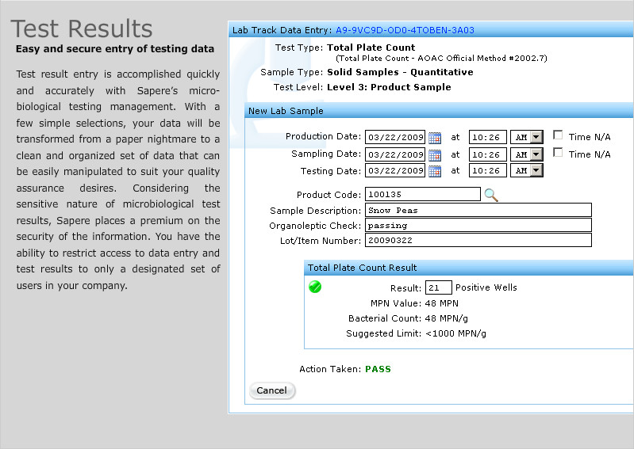Open the A9-9VC9D-OD0-4TOBEN-3A03 entry link
Screen dimensions: 634x449
(x=405, y=30)
